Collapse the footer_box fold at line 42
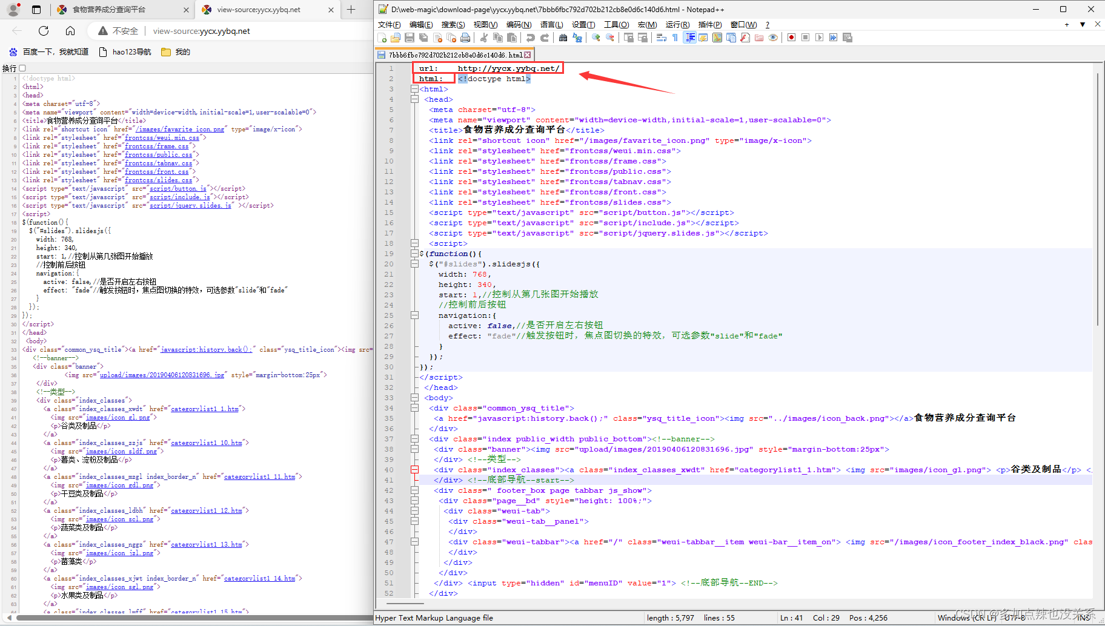 coord(414,490)
